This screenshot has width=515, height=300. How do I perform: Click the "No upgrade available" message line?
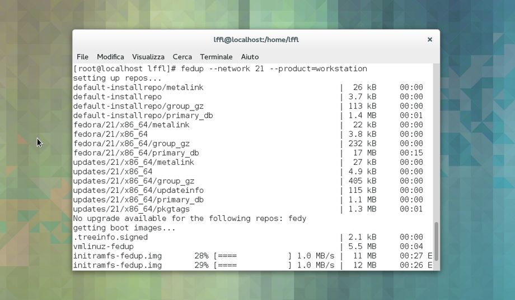[x=190, y=219]
